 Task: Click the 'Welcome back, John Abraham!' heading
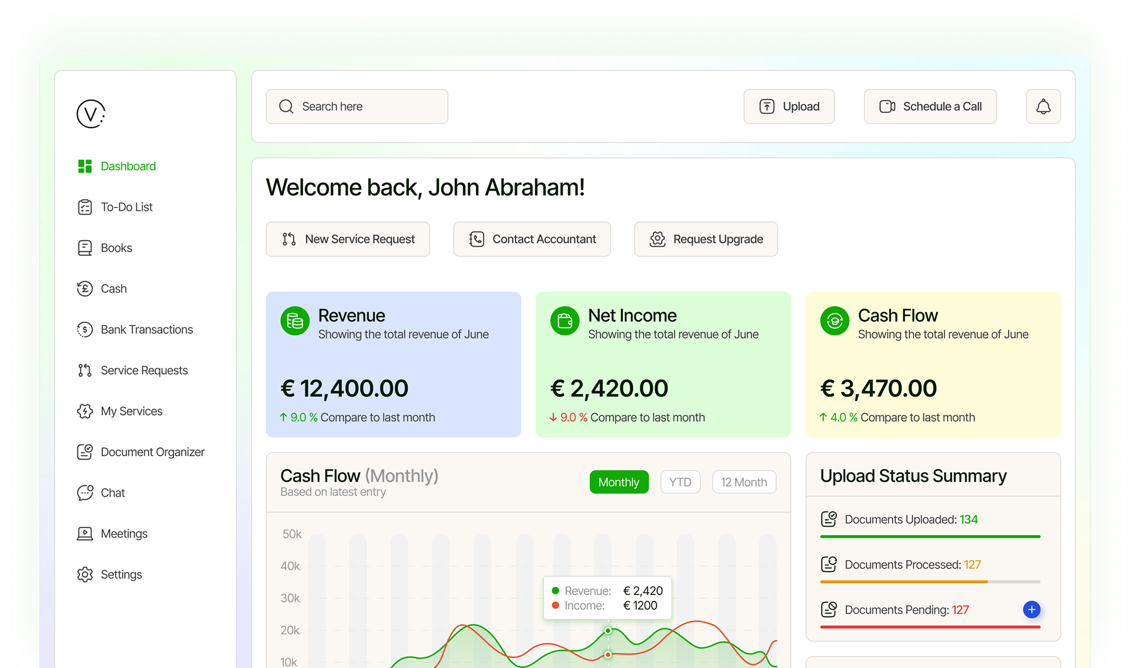click(x=425, y=187)
